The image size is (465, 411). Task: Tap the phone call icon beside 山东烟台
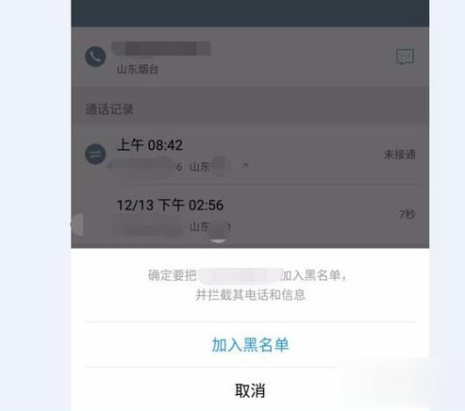tap(95, 57)
